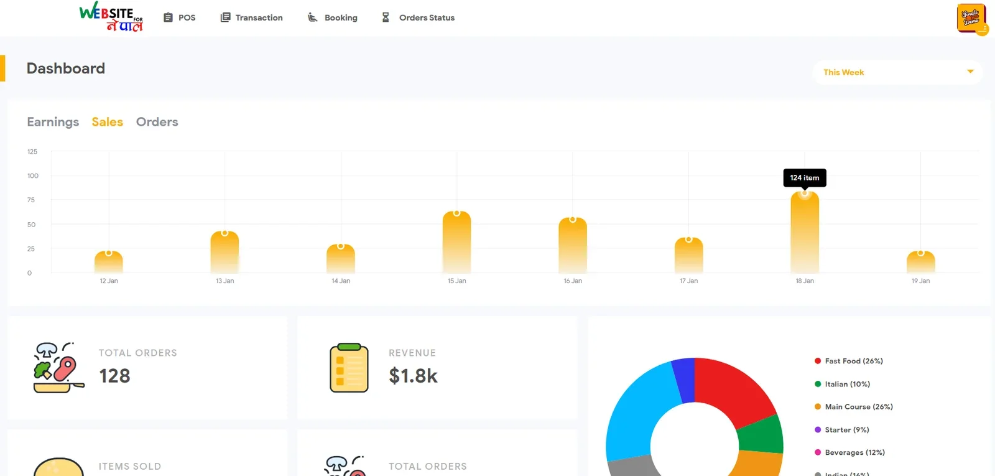Click the 18 Jan bar data point
The width and height of the screenshot is (995, 476).
click(x=805, y=194)
